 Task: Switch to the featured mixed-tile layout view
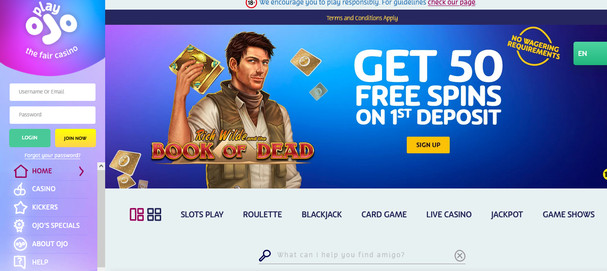(137, 214)
